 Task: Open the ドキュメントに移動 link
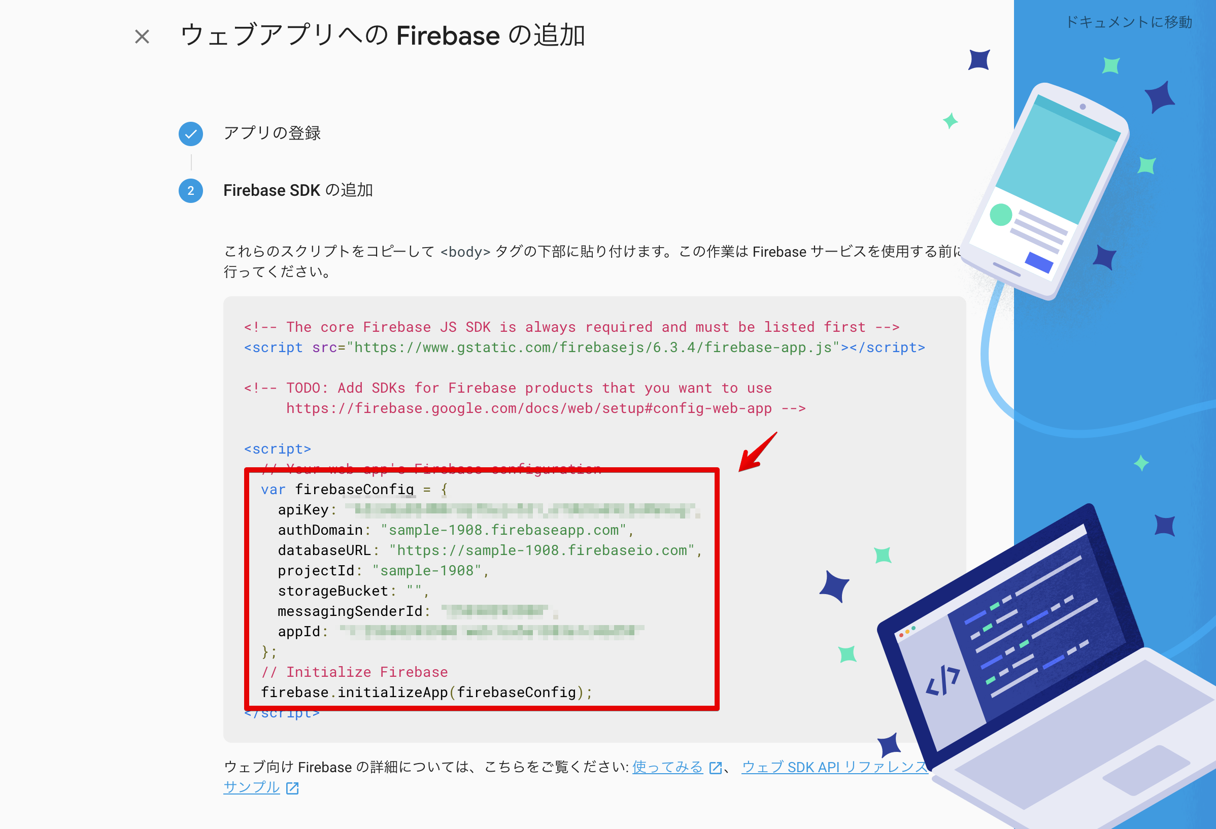point(1129,22)
